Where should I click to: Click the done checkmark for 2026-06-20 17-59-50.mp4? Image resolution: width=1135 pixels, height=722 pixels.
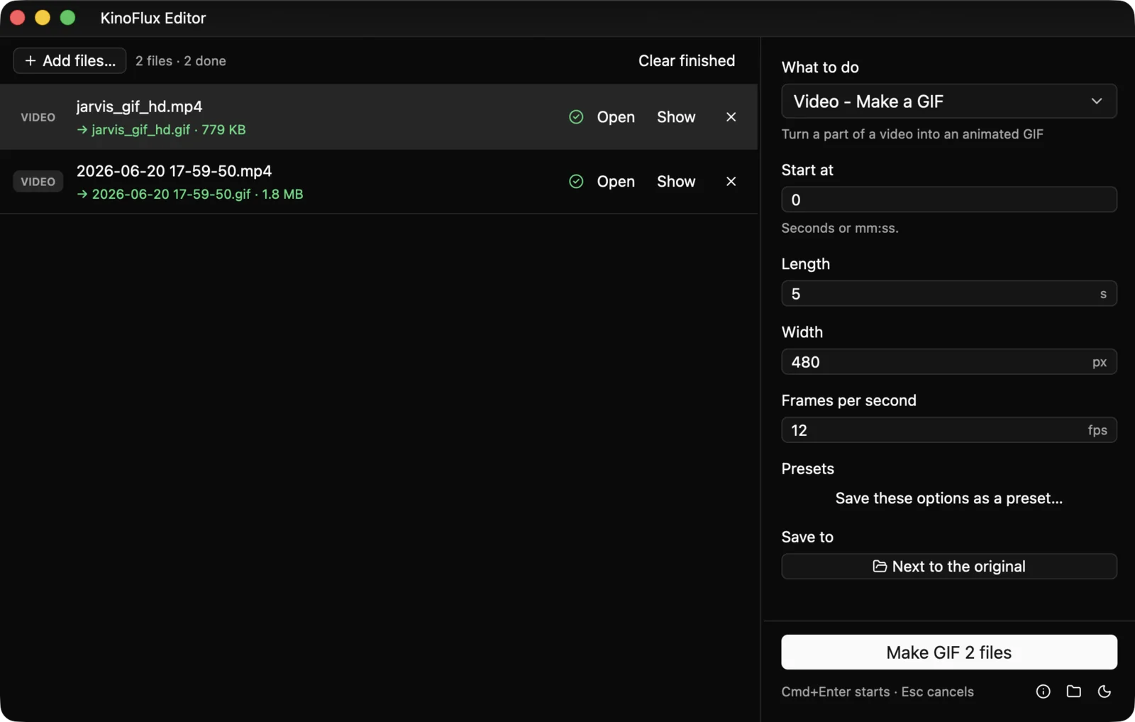576,182
